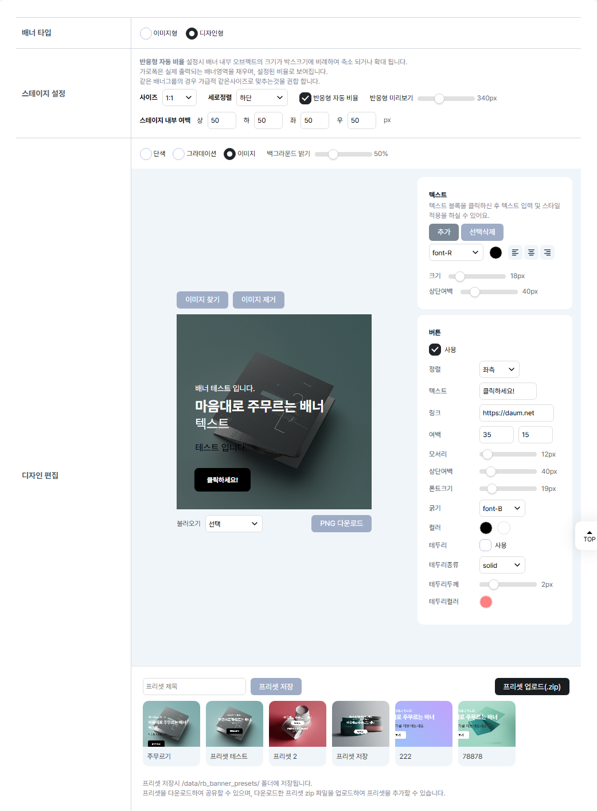The height and width of the screenshot is (811, 597).
Task: Click the align left text icon
Action: pos(515,252)
